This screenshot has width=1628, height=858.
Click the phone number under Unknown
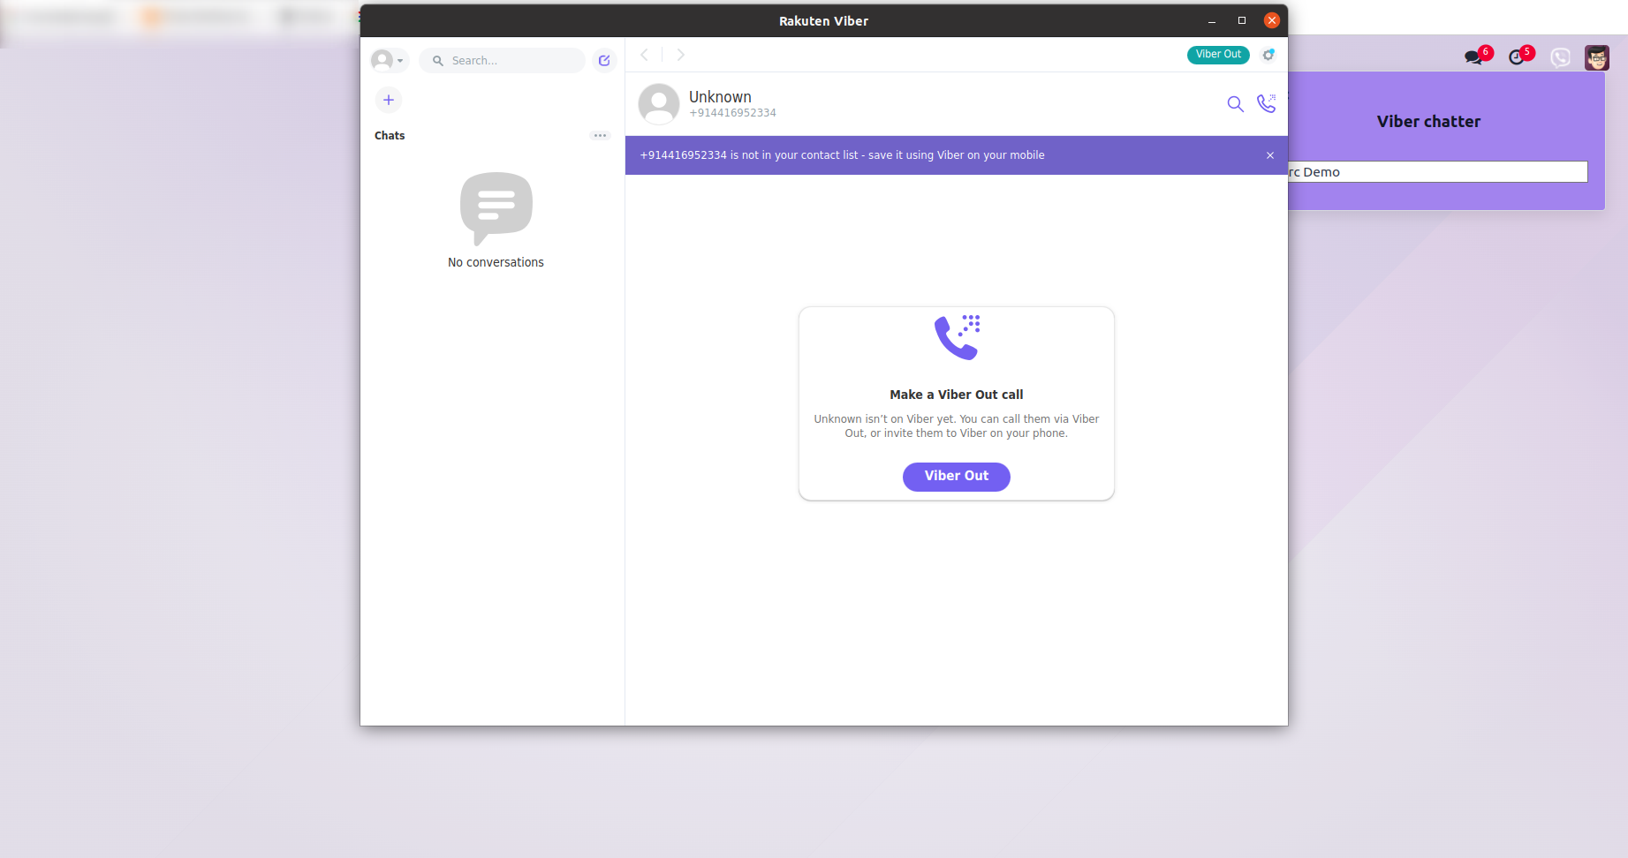732,113
